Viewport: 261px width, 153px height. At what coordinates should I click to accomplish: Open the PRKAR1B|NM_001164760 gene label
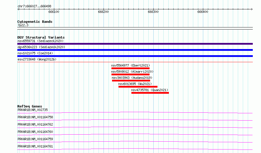click(35, 132)
